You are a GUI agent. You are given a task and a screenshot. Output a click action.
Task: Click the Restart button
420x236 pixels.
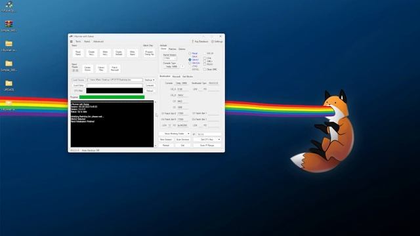pyautogui.click(x=166, y=146)
